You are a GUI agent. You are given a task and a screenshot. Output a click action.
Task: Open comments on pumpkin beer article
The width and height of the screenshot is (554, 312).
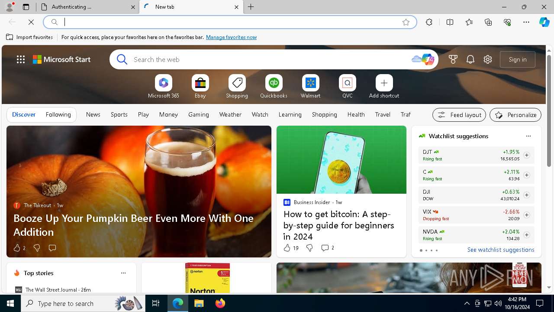(52, 248)
